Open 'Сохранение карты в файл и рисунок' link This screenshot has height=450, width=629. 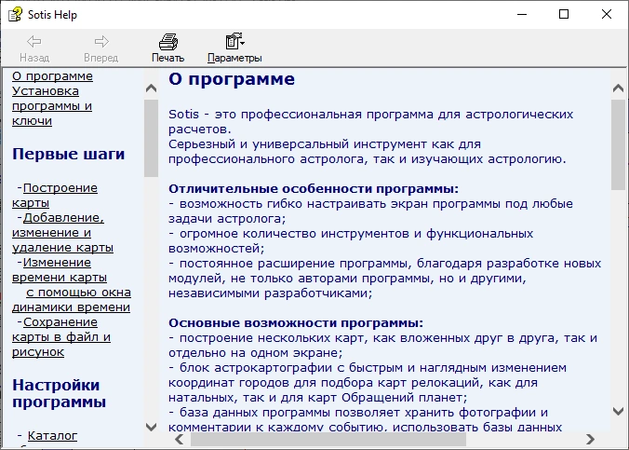(61, 336)
